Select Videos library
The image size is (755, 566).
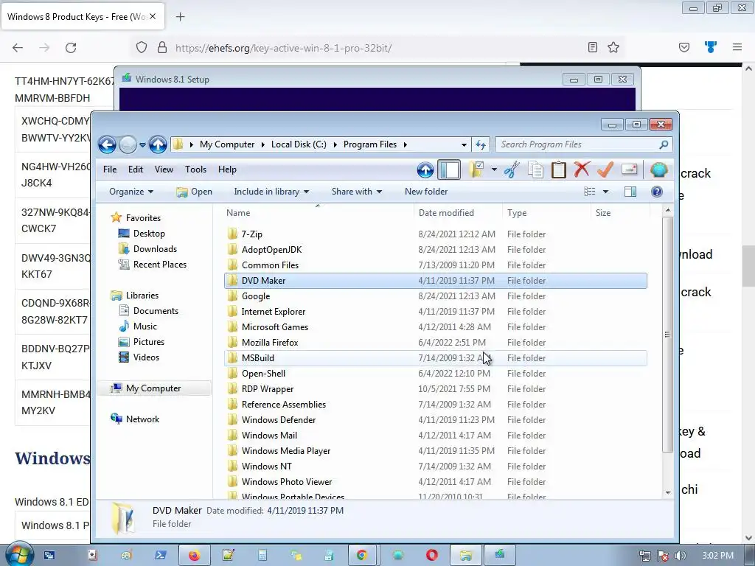coord(146,357)
